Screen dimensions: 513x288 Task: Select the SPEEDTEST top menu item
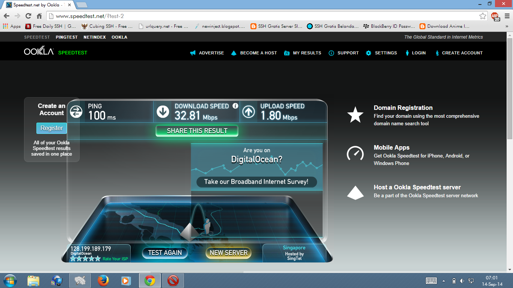[x=37, y=37]
